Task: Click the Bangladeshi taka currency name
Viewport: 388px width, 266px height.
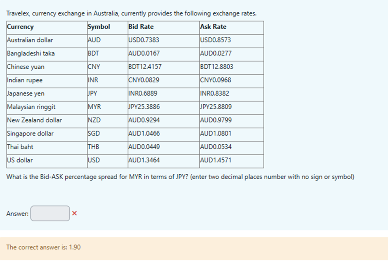Action: [x=30, y=53]
